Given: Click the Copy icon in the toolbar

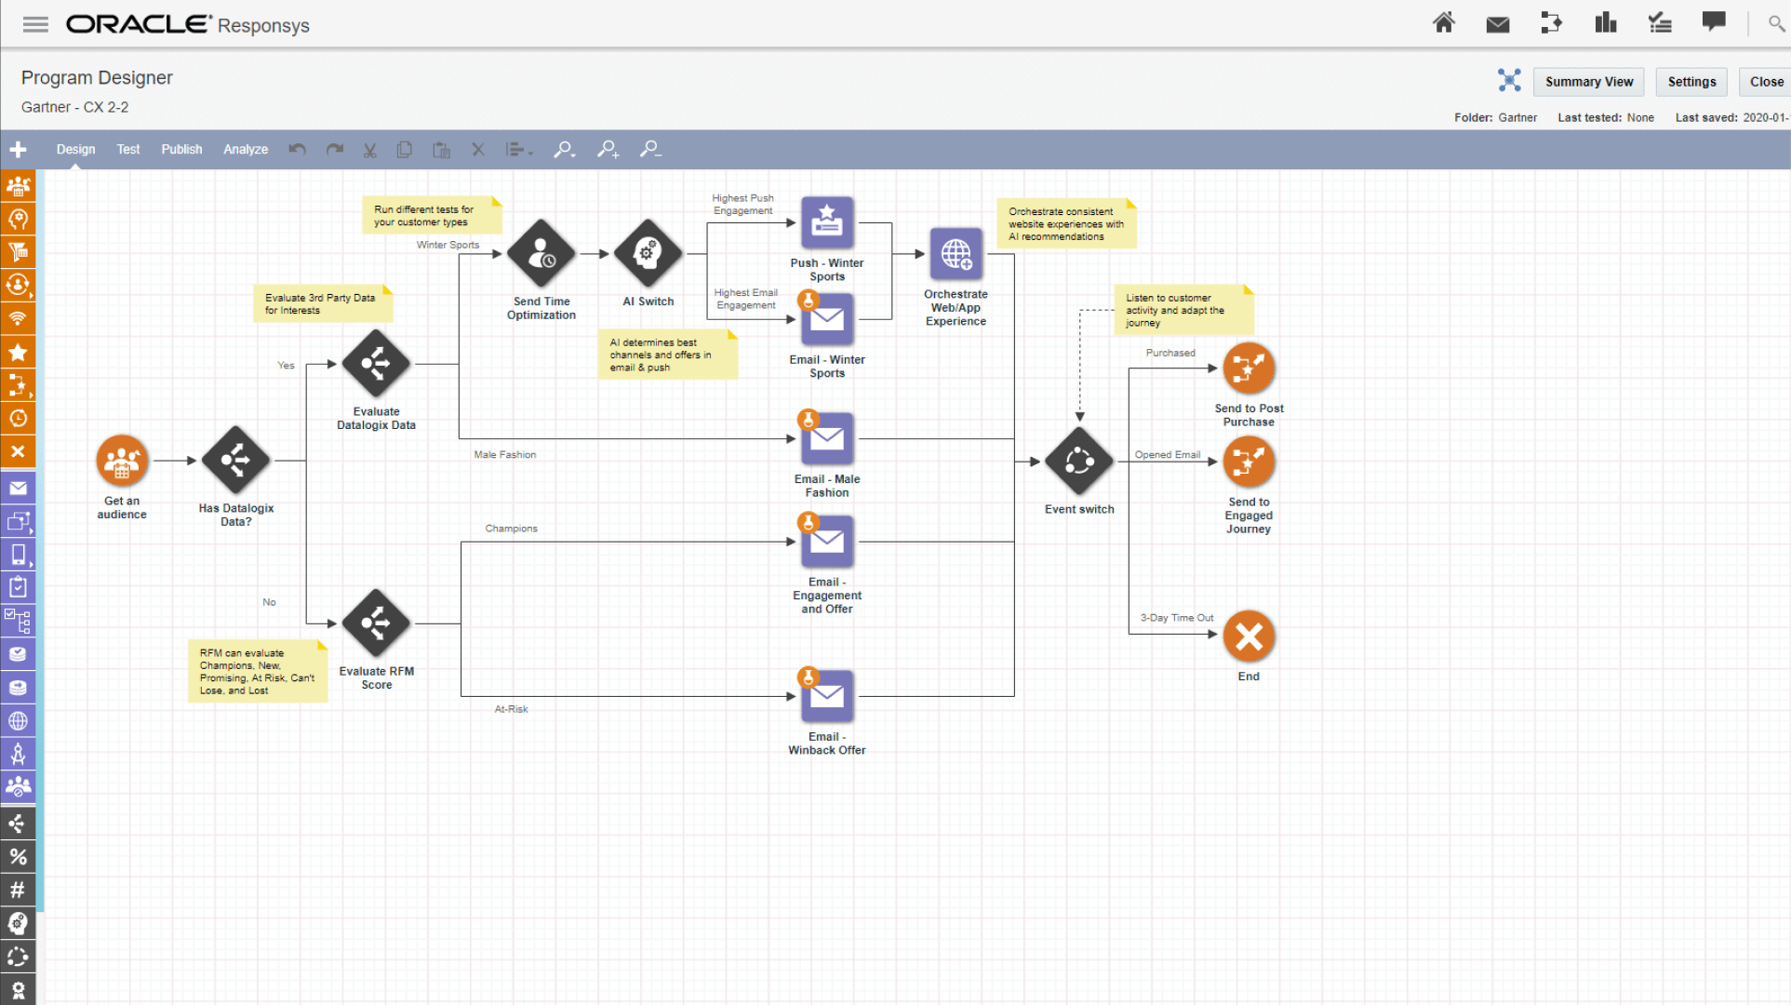Looking at the screenshot, I should pyautogui.click(x=404, y=149).
